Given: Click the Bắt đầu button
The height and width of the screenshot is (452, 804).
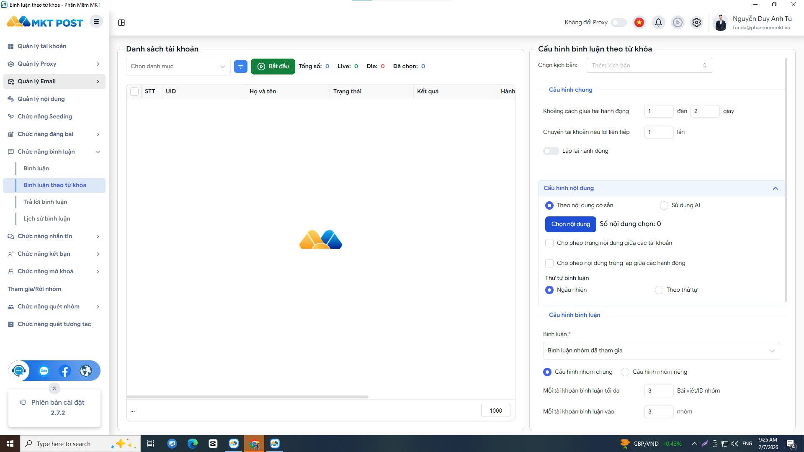Looking at the screenshot, I should (x=273, y=66).
